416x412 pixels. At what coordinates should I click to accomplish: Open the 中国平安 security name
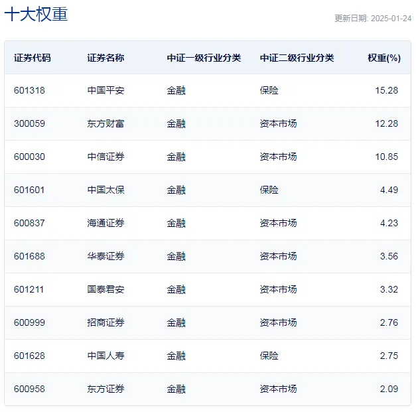(105, 90)
